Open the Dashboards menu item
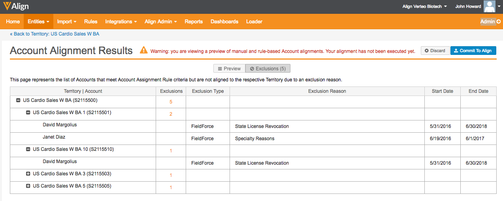 point(224,22)
